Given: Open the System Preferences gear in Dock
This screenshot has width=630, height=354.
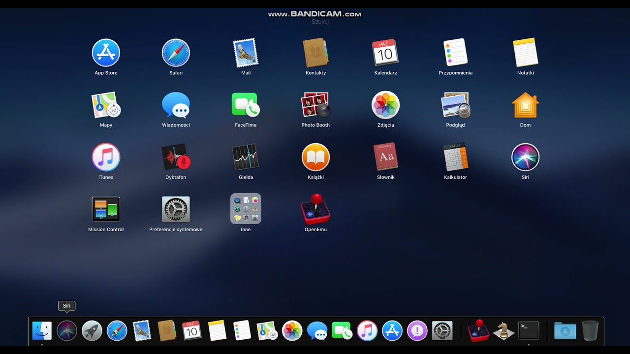Looking at the screenshot, I should pos(442,331).
